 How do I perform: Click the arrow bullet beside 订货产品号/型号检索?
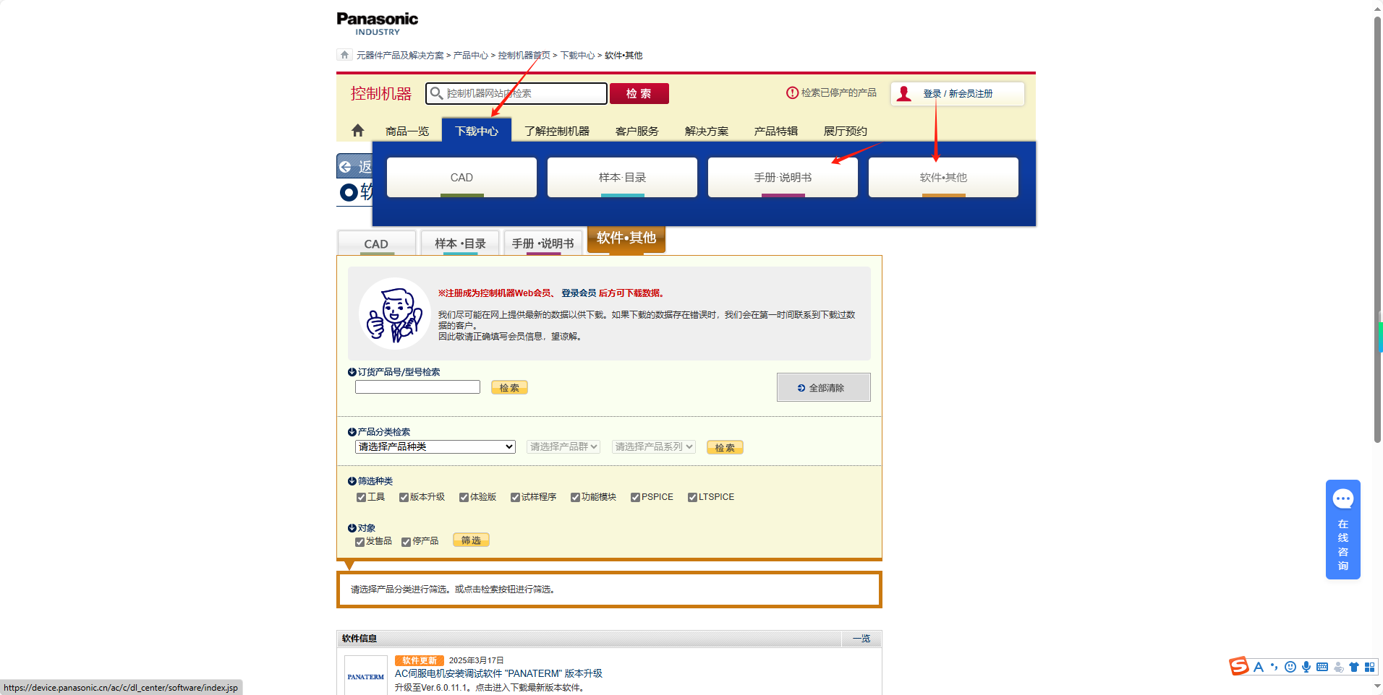click(352, 372)
